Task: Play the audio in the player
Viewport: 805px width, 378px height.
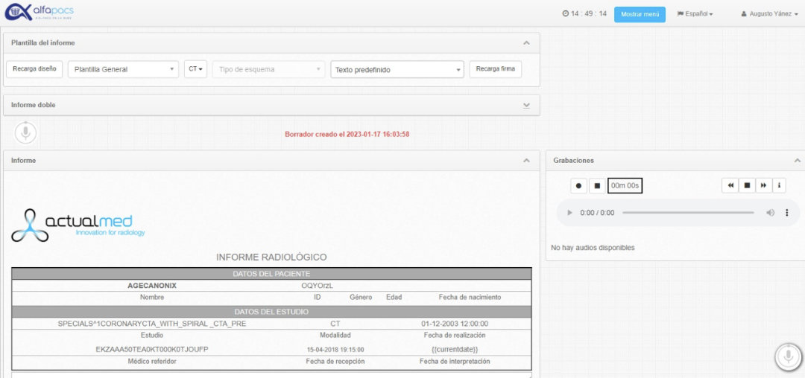Action: 570,213
